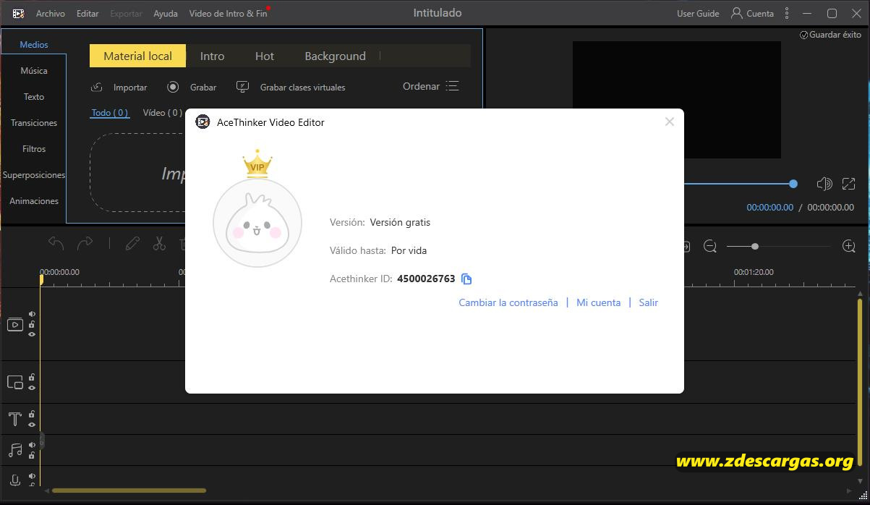
Task: Click the yellow playhead marker at 00:00:00.00
Action: (x=41, y=279)
